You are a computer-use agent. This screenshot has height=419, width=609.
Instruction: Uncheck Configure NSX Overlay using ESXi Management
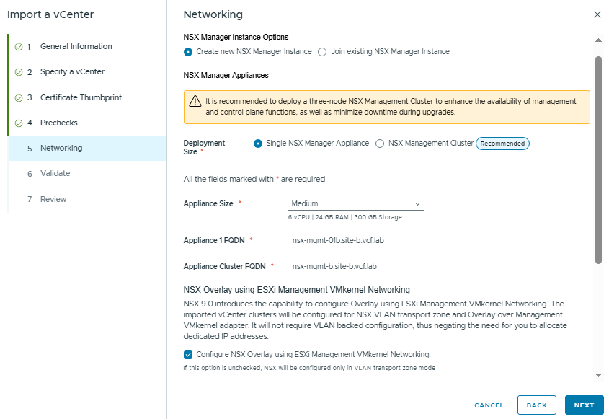(188, 354)
